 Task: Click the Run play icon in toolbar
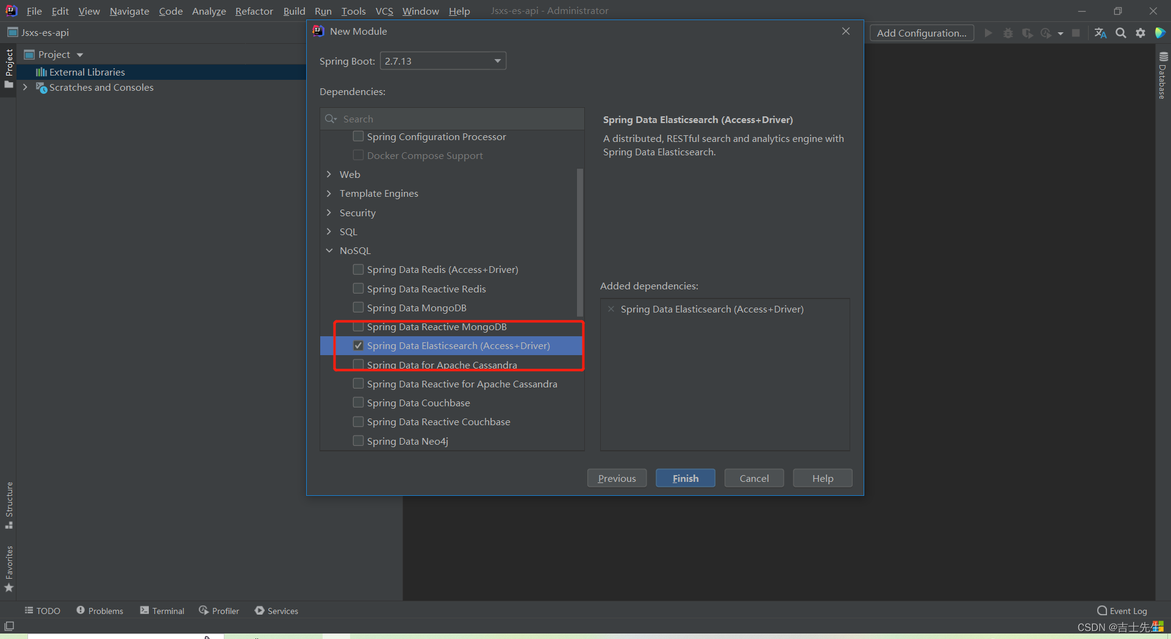pos(988,33)
